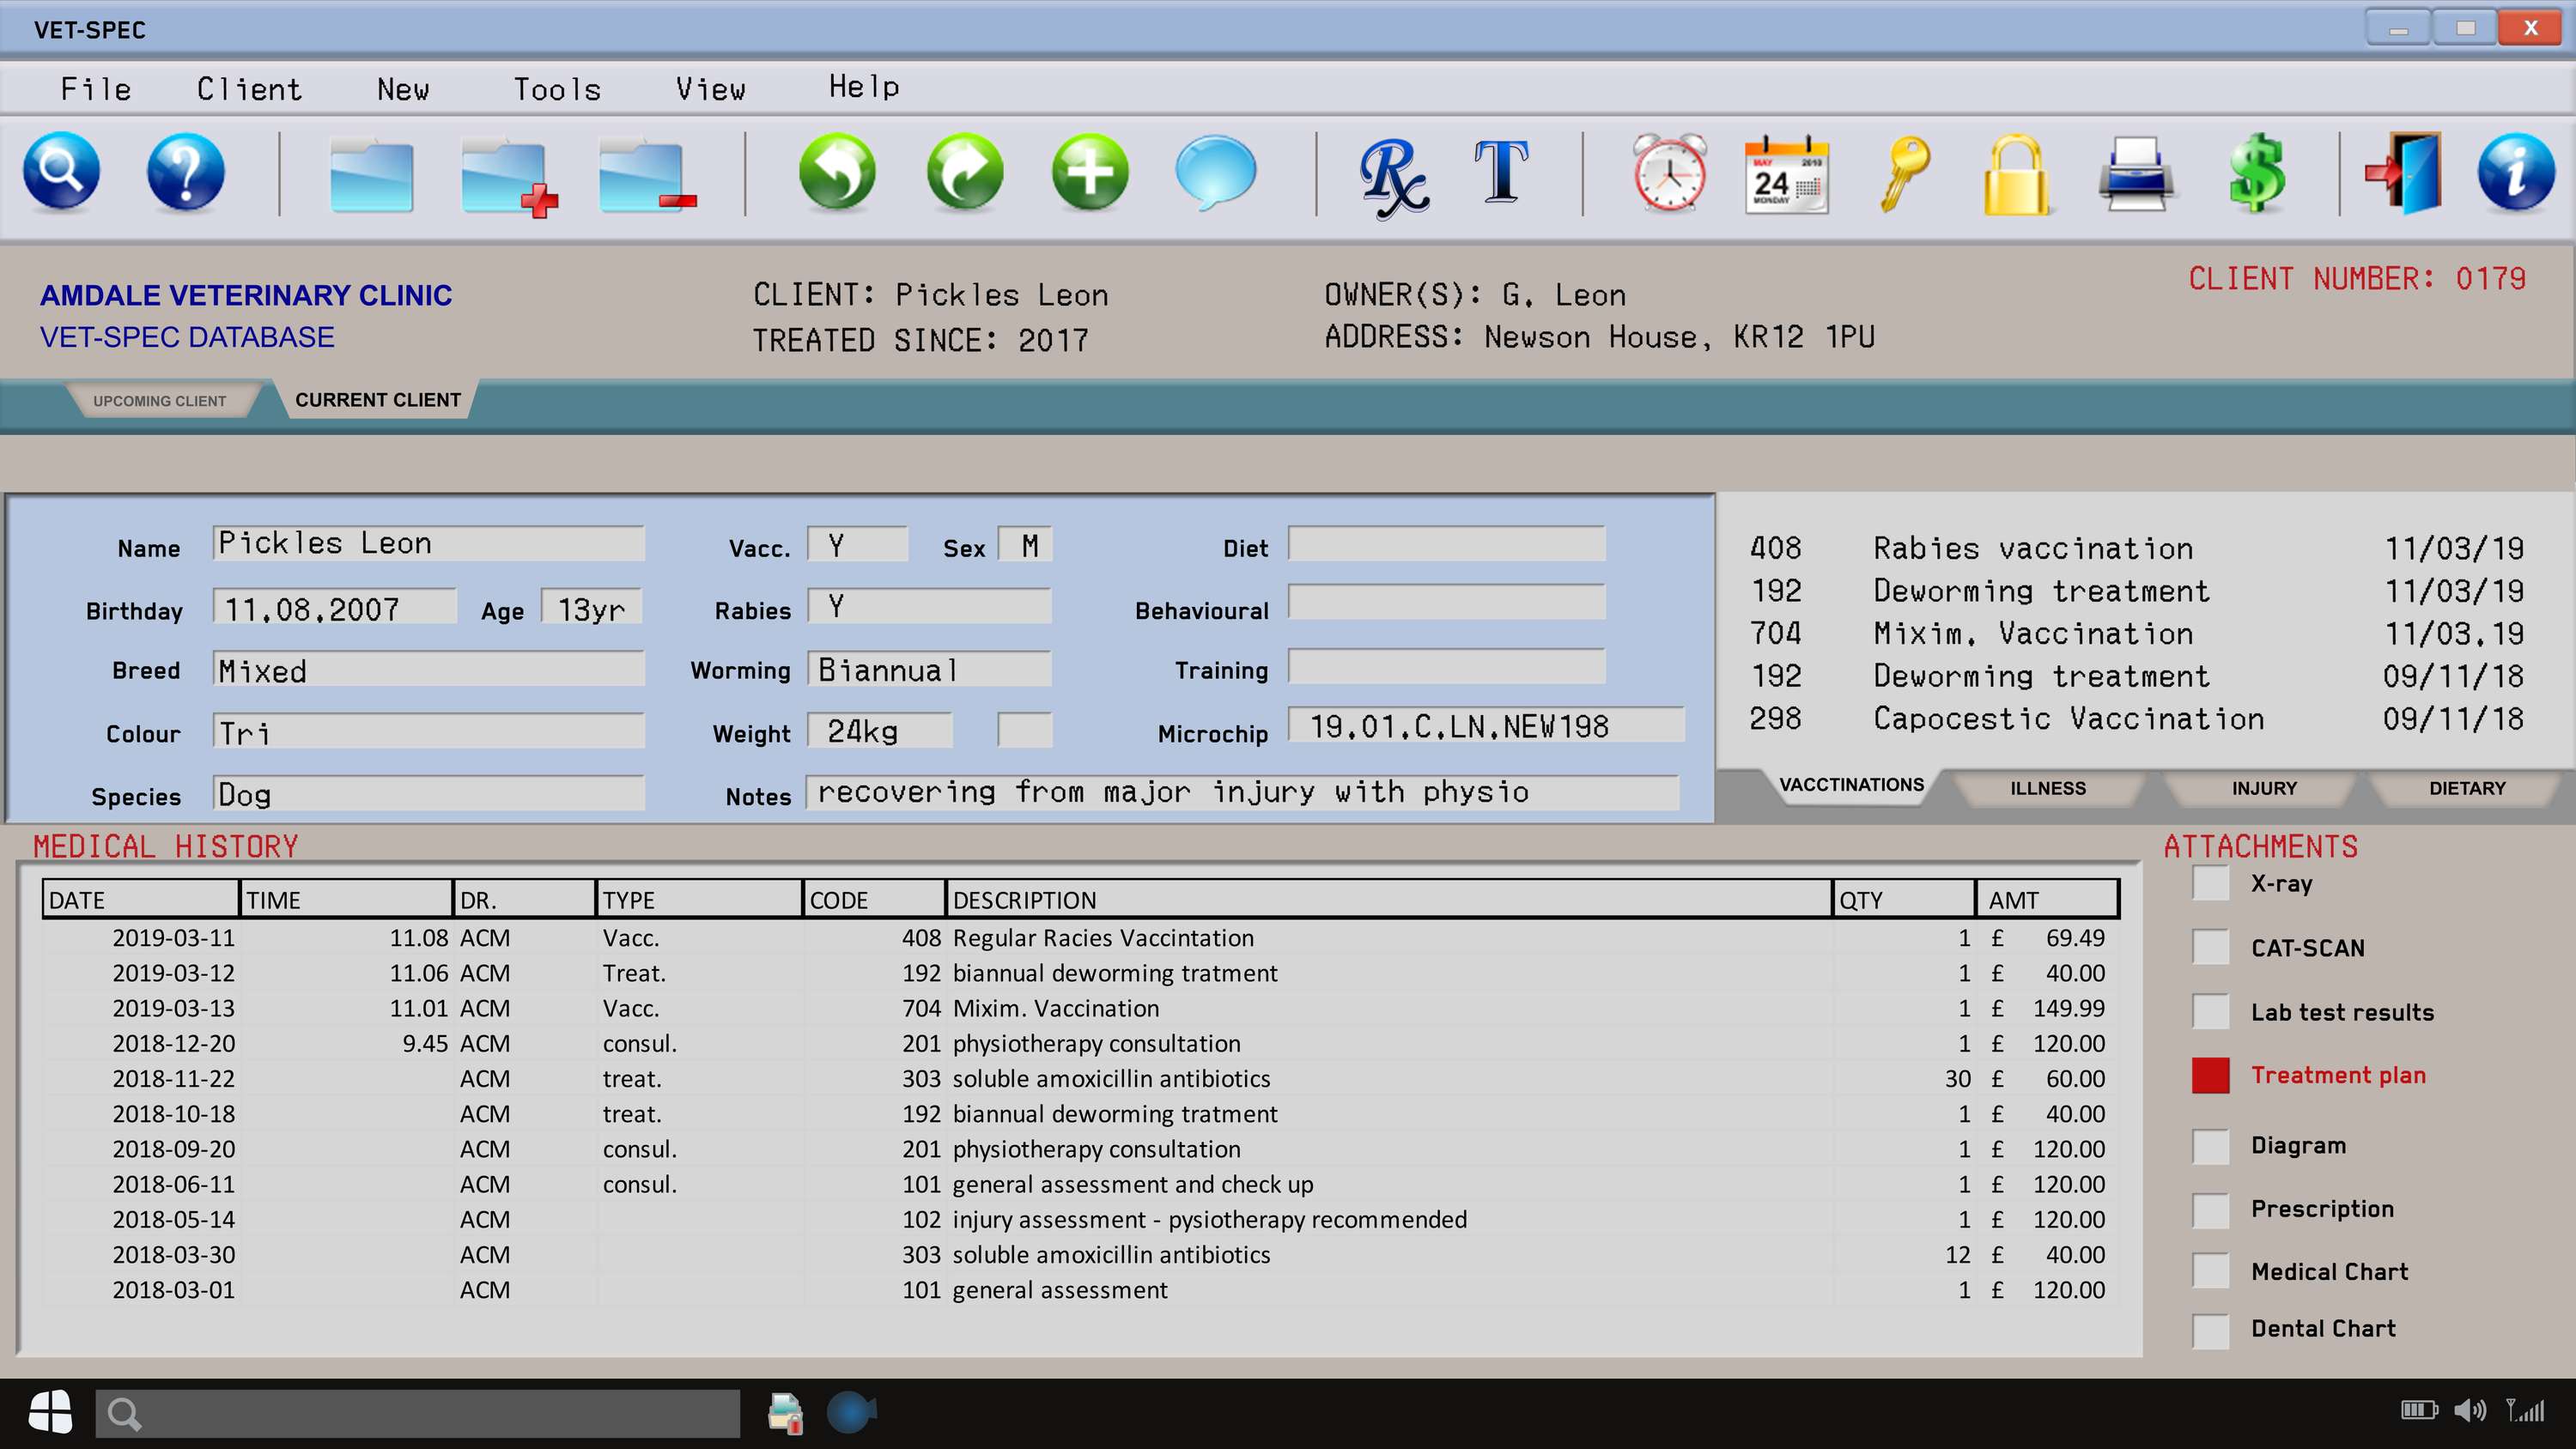This screenshot has width=2576, height=1449.
Task: Click the folder icon with red minus
Action: point(647,176)
